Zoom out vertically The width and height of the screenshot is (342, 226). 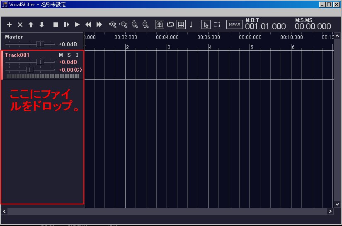click(x=146, y=24)
